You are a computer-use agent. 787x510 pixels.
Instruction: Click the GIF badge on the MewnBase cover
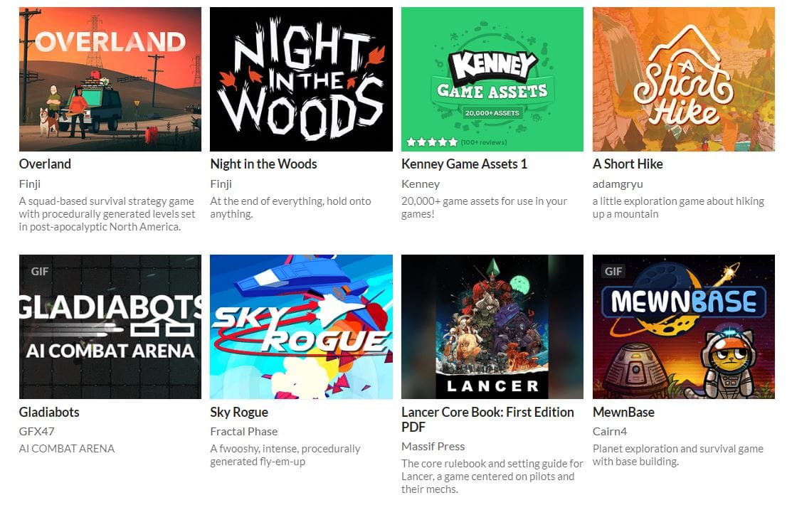click(x=613, y=271)
